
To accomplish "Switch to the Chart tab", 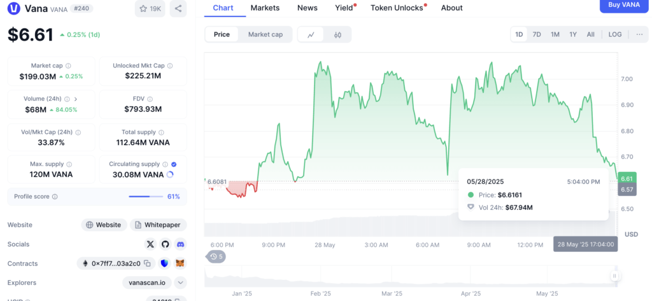I will click(x=223, y=8).
